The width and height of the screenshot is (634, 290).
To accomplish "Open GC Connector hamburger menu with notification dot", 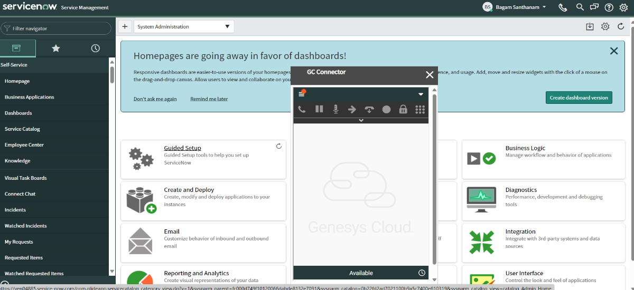I will (302, 93).
